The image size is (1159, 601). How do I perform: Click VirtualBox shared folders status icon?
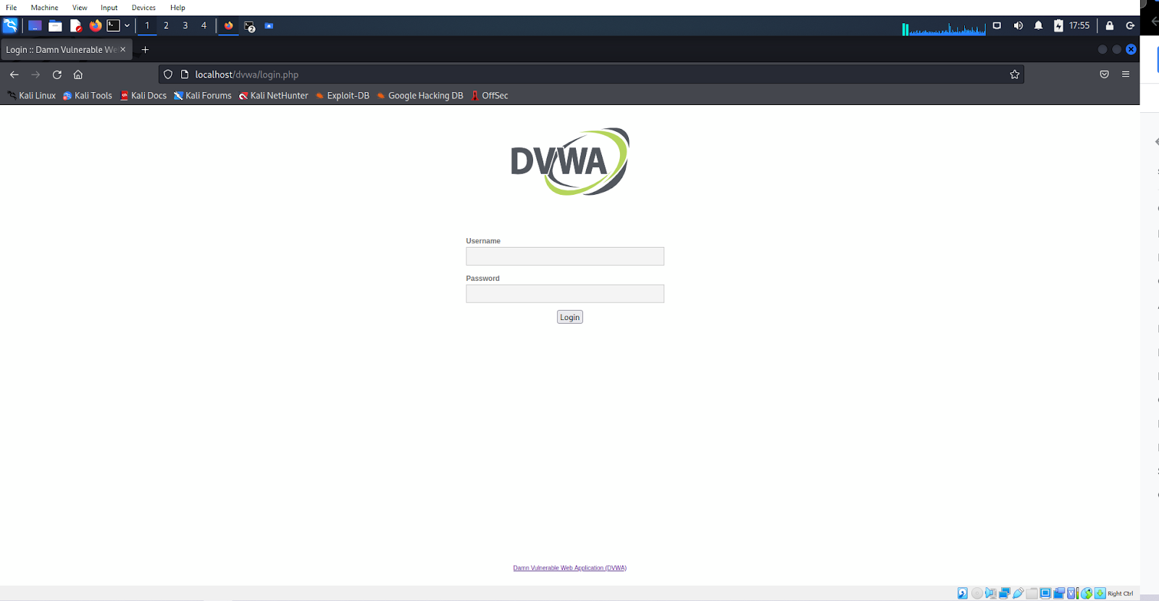(x=1032, y=593)
